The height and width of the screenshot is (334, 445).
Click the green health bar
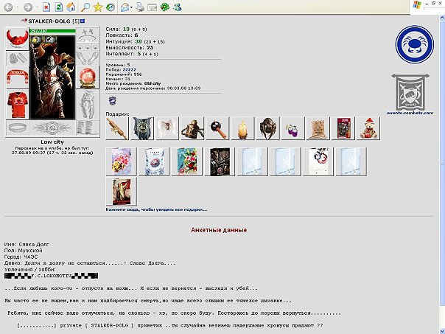(52, 31)
